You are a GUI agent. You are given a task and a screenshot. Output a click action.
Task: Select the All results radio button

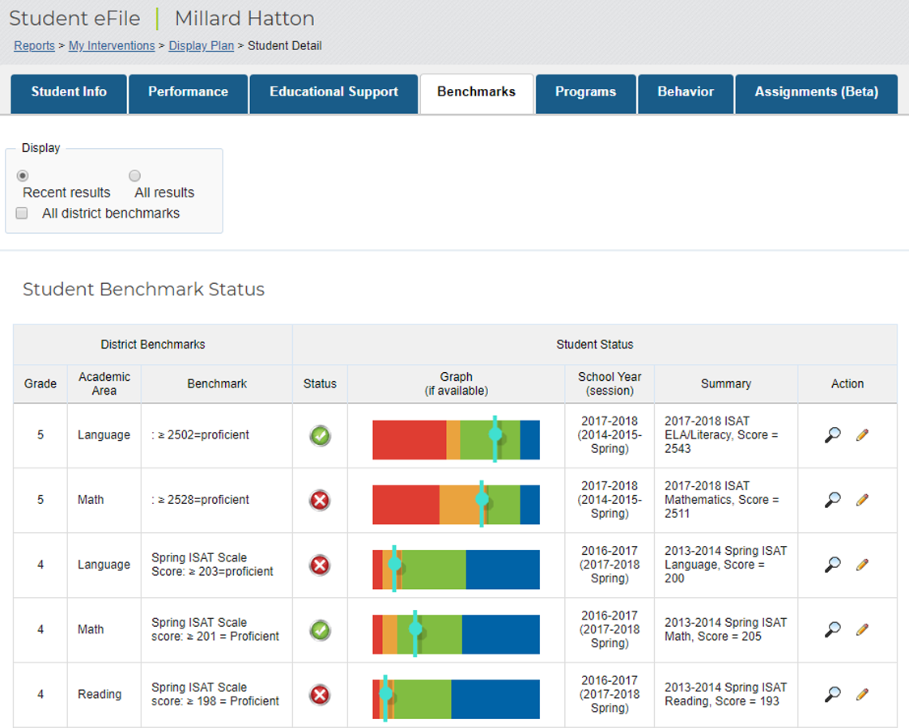(135, 176)
